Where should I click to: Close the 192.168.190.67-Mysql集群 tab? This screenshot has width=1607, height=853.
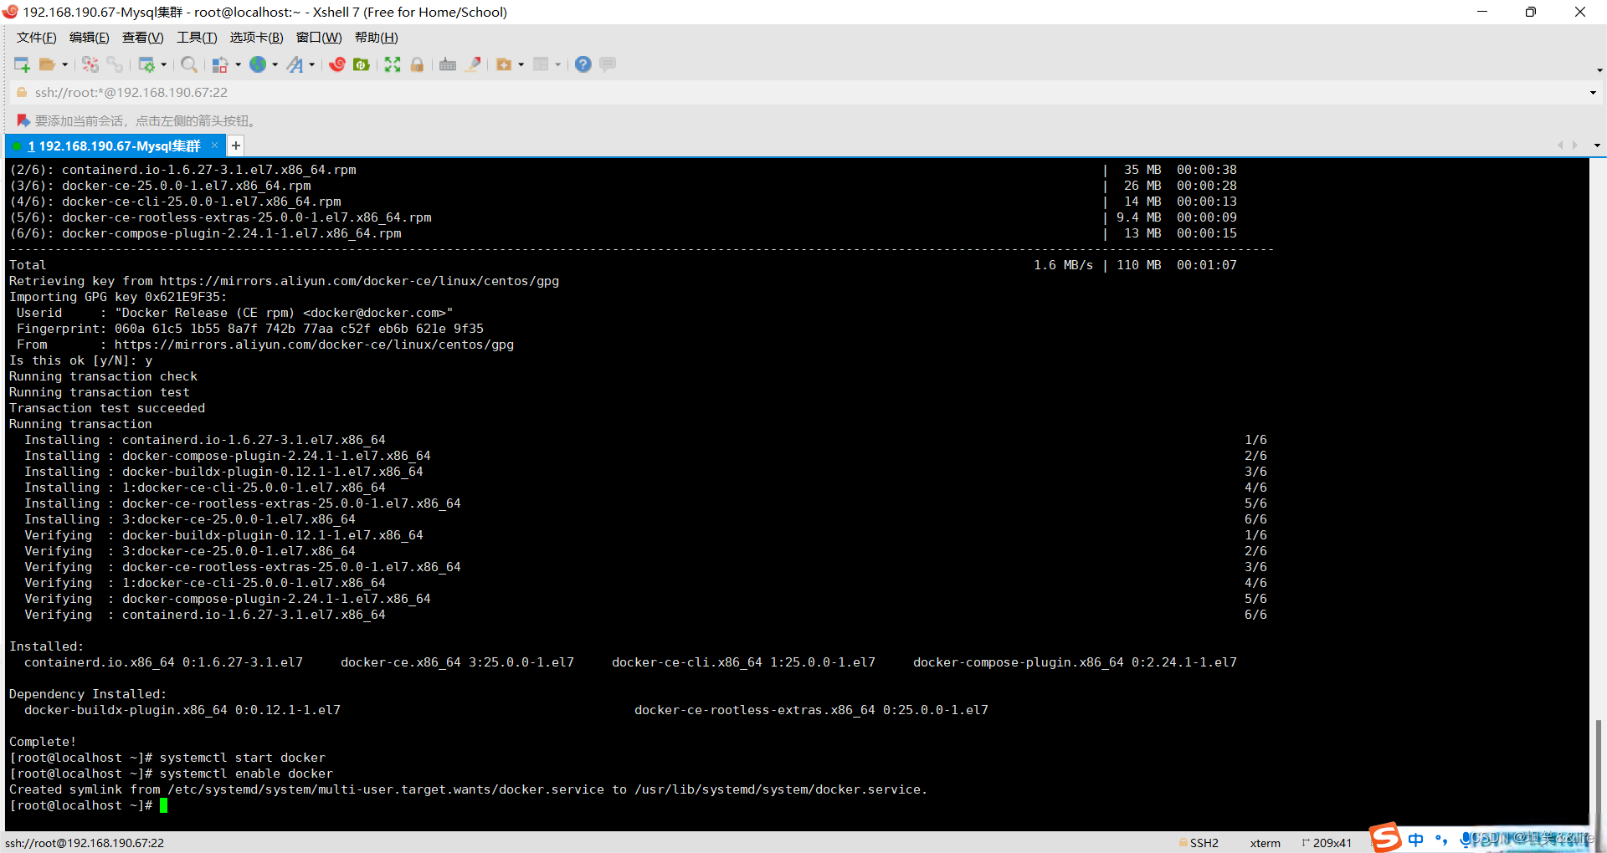[x=215, y=146]
